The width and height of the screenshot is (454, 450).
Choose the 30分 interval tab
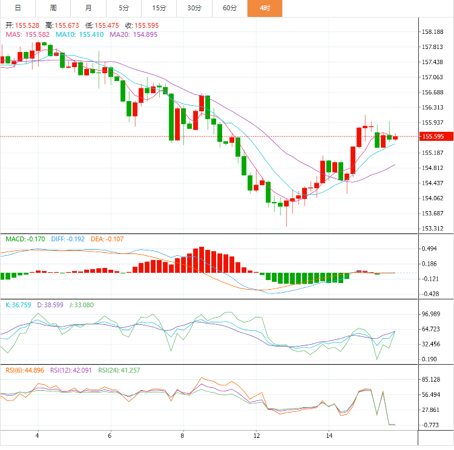click(194, 8)
